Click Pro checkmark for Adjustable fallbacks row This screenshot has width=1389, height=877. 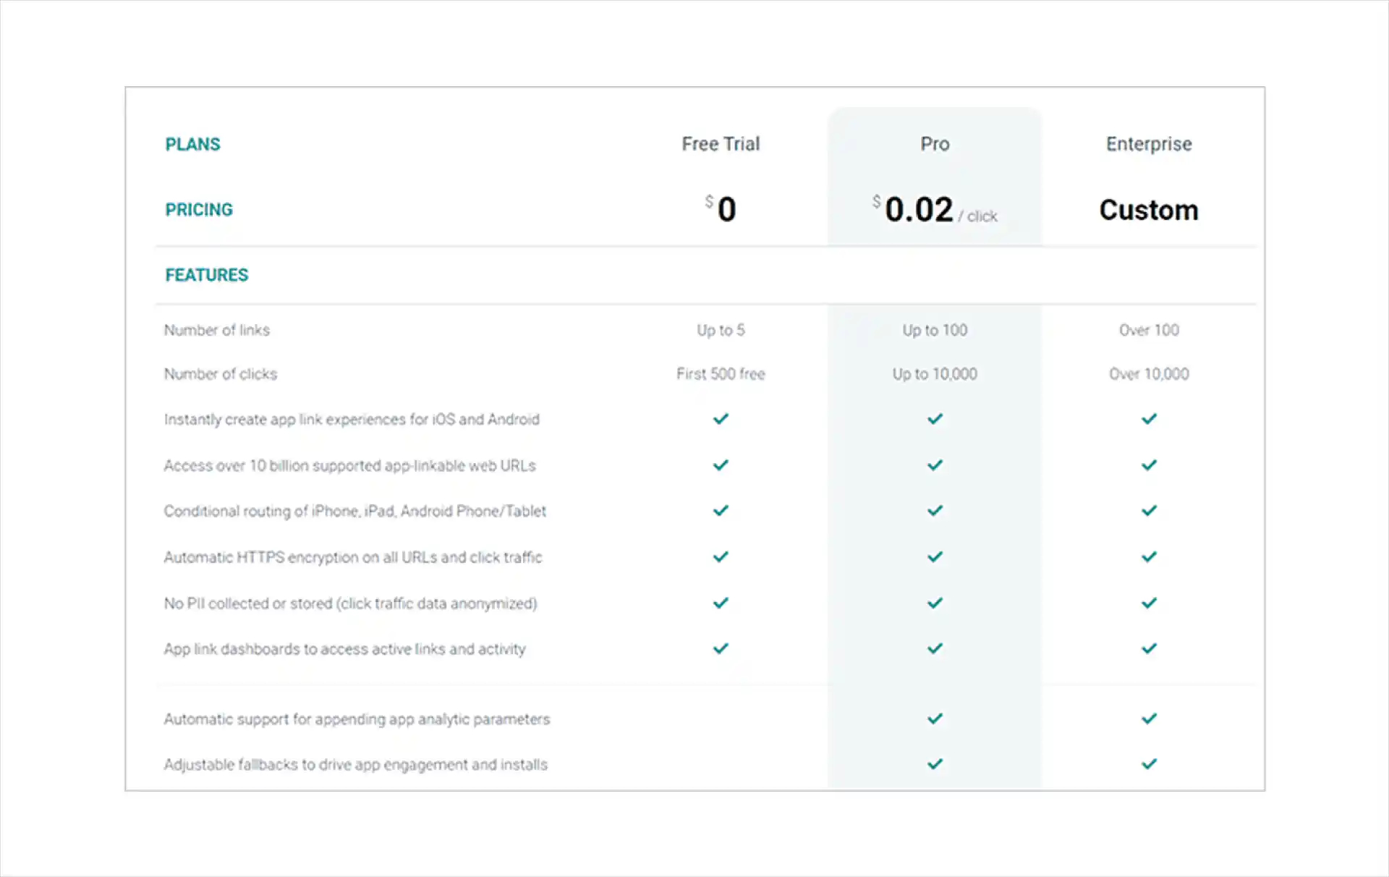click(x=935, y=764)
